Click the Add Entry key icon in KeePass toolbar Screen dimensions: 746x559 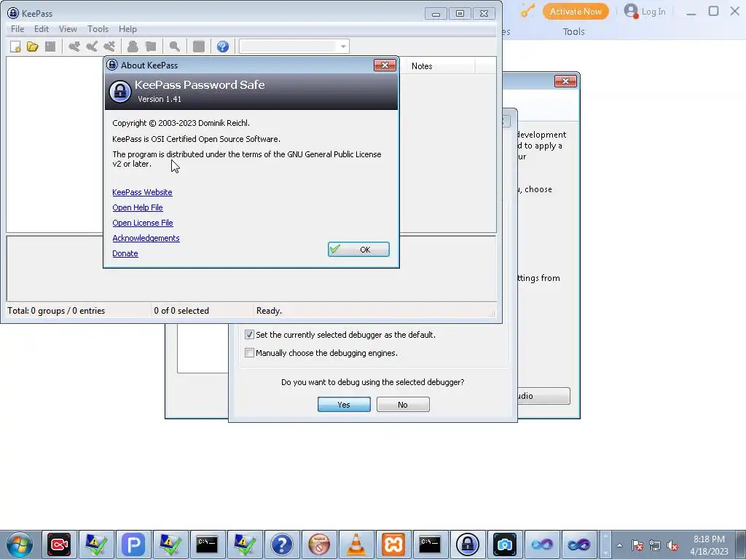[x=74, y=47]
